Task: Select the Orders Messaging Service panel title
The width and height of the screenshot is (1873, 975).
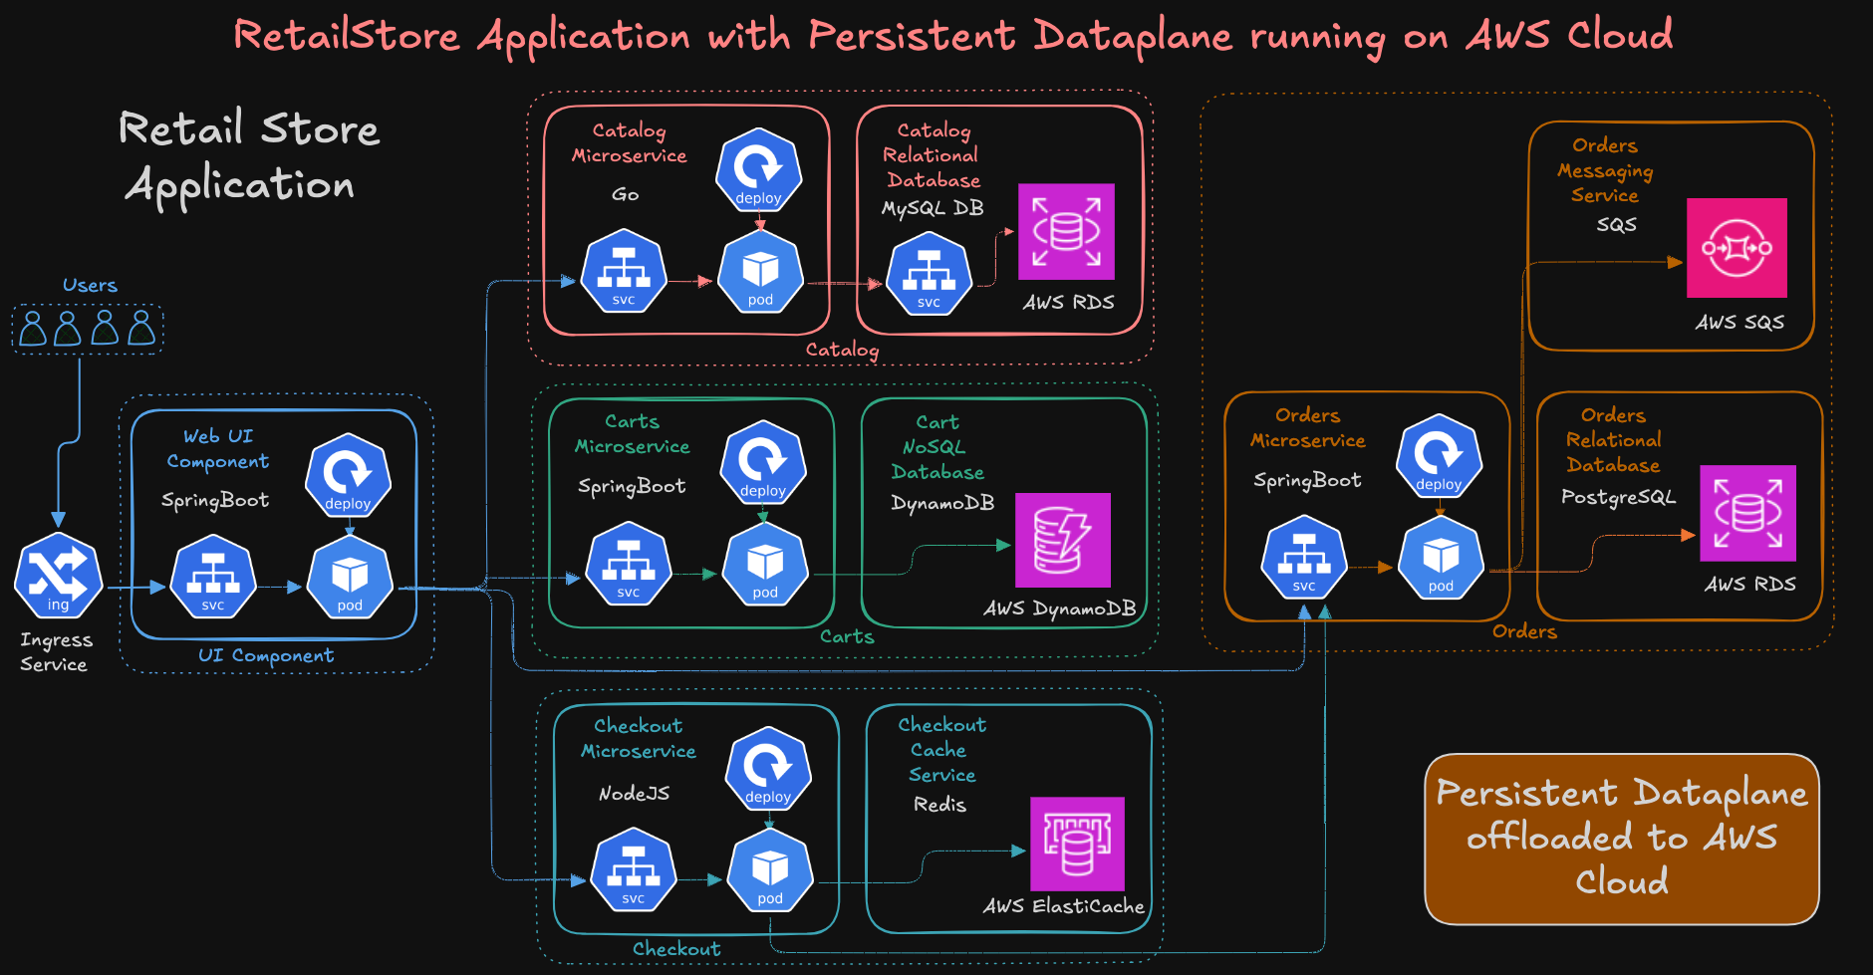Action: (1605, 170)
